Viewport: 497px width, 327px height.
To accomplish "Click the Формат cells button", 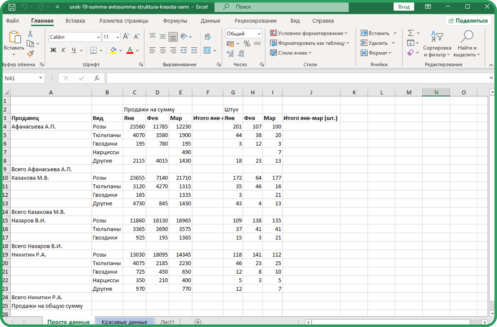I will [376, 53].
